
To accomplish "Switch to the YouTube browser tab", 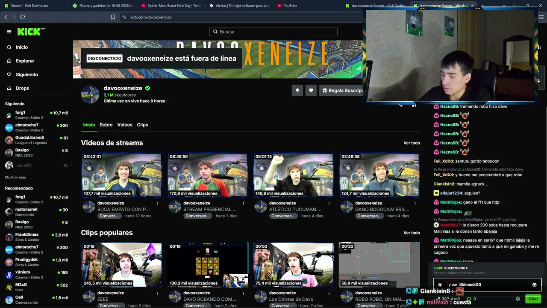I will click(308, 6).
